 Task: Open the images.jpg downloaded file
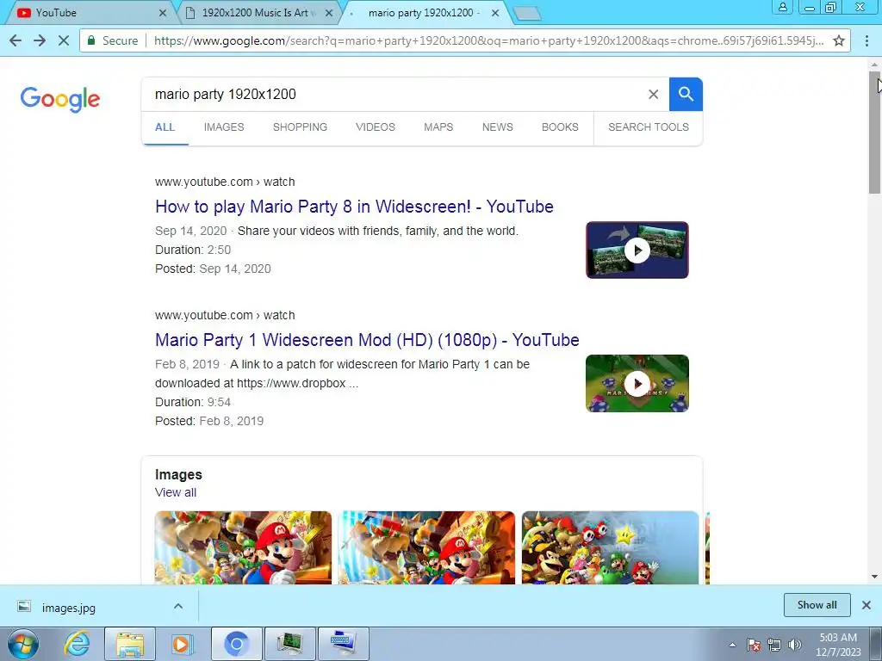[x=68, y=608]
